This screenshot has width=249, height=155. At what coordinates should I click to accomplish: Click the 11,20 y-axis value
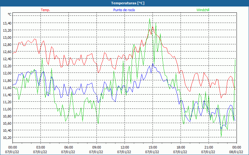[x=7, y=102]
